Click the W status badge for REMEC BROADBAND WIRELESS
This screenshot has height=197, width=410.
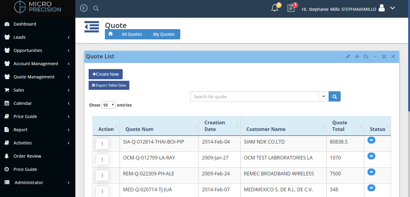click(x=371, y=172)
